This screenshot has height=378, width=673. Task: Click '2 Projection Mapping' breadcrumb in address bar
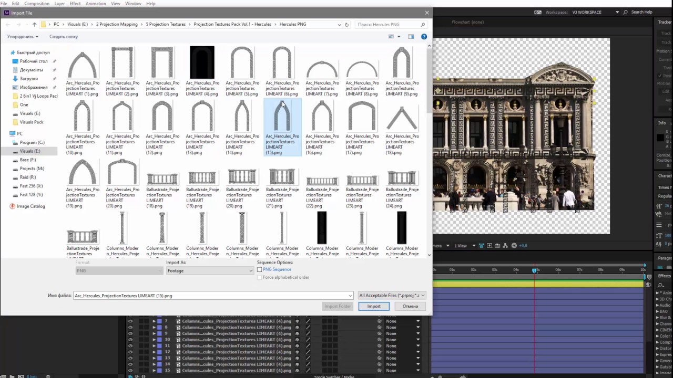(x=117, y=25)
